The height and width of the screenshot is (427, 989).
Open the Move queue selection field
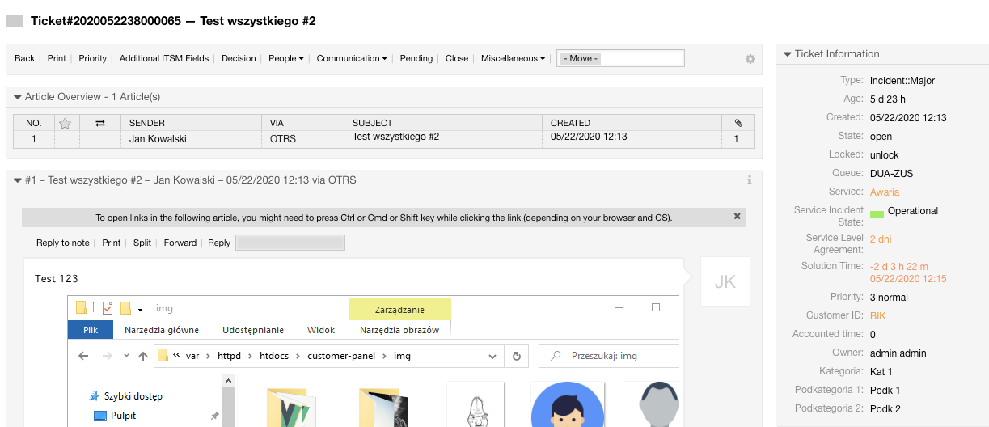pyautogui.click(x=620, y=58)
